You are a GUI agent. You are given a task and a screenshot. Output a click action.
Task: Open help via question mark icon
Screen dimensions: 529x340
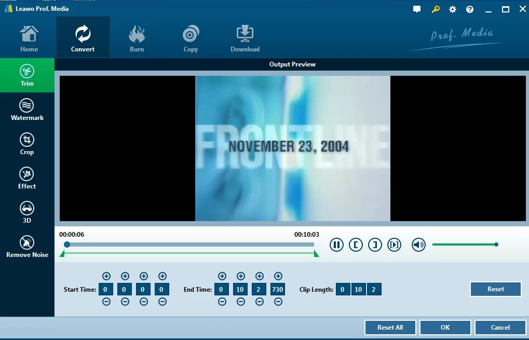coord(469,9)
